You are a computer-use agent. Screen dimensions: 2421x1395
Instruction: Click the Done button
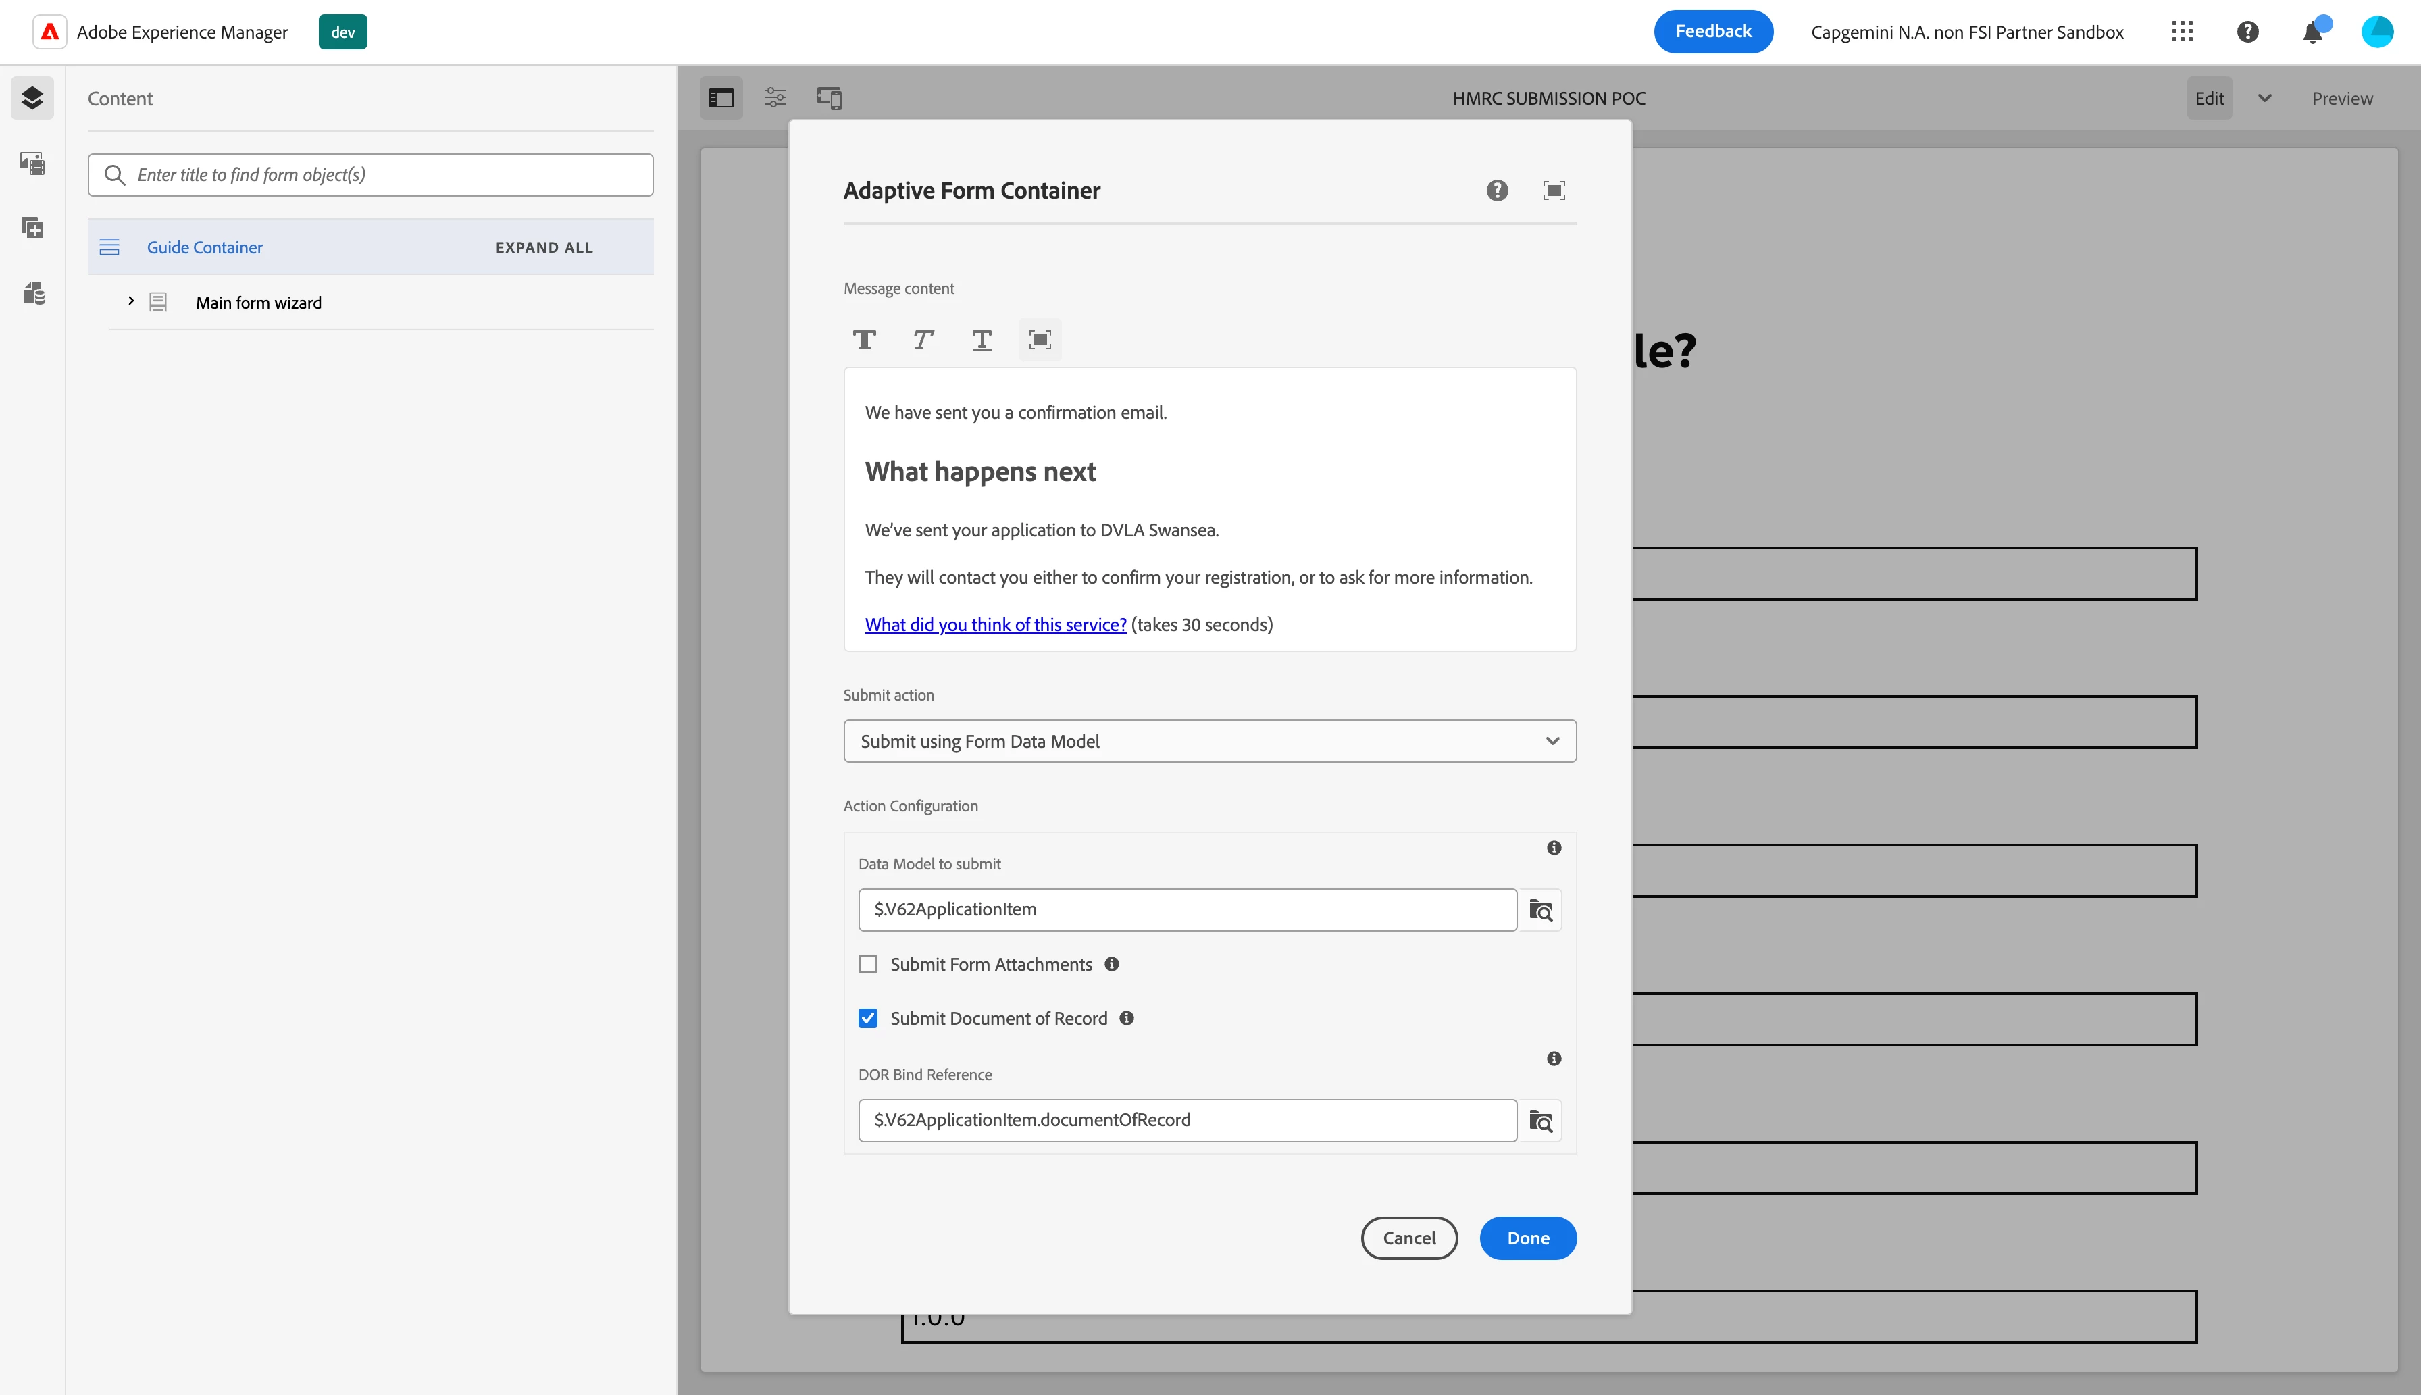pos(1527,1238)
